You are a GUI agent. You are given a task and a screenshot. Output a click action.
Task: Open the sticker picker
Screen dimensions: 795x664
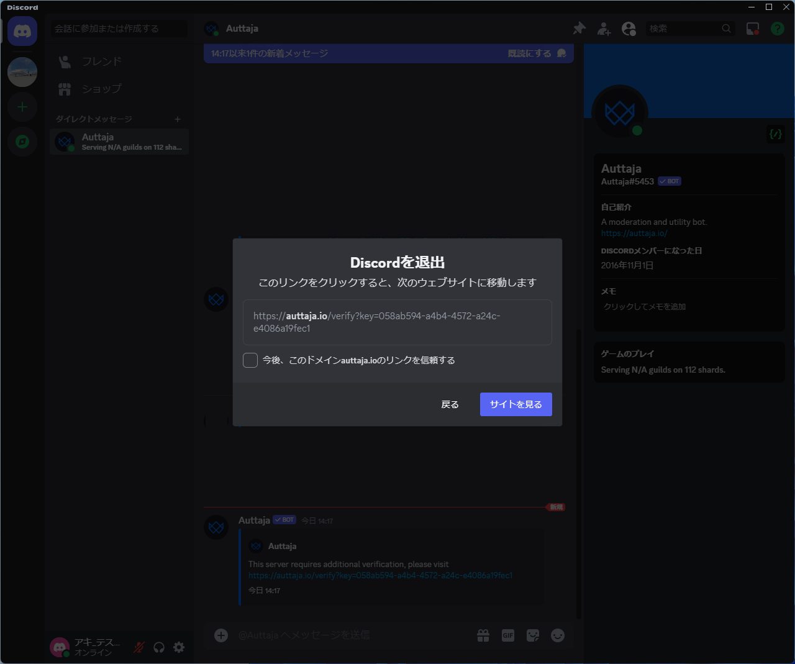click(x=532, y=635)
